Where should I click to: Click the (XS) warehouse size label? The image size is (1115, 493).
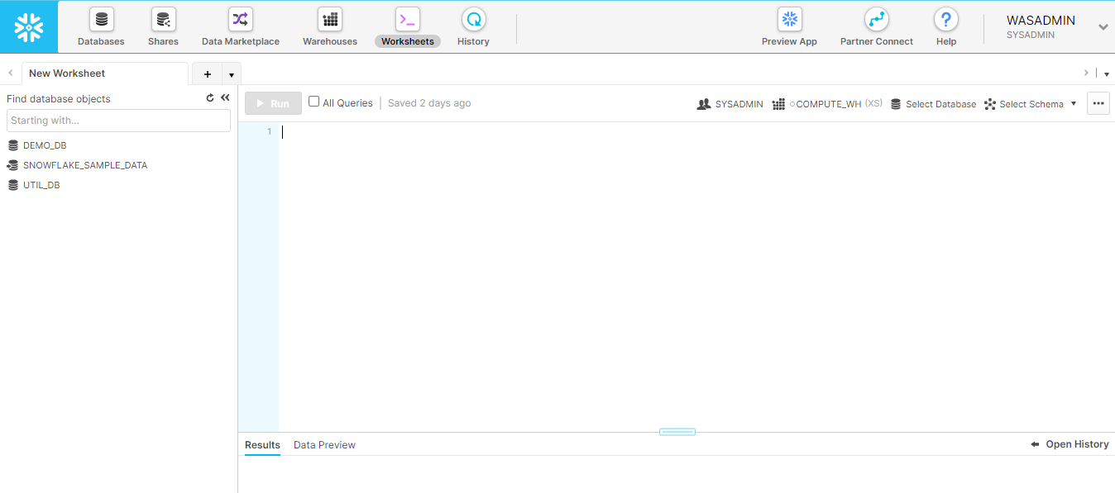tap(873, 104)
